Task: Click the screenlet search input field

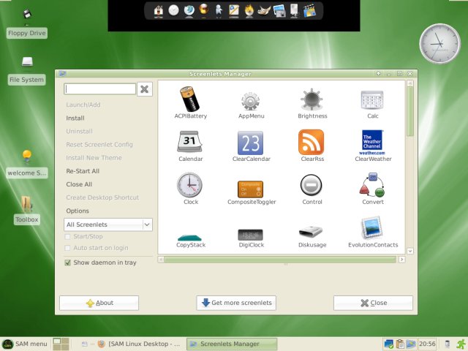Action: click(99, 89)
